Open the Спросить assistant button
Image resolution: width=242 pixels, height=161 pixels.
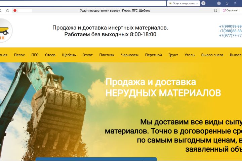(230, 10)
